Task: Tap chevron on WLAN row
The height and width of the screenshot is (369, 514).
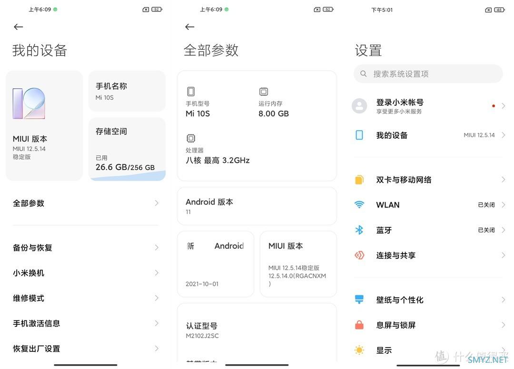Action: point(503,205)
